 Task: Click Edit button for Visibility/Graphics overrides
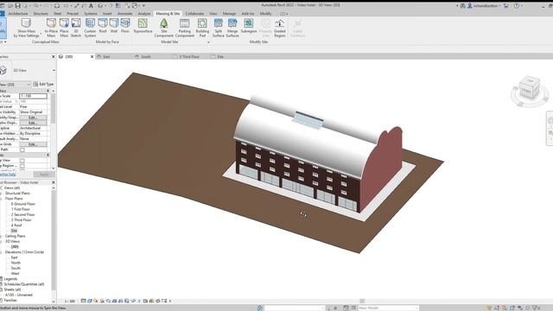coord(33,117)
